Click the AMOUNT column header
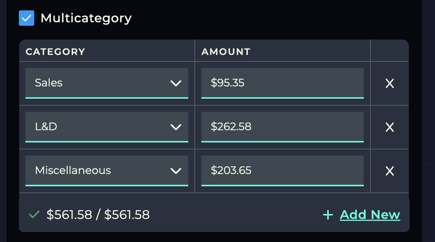This screenshot has width=435, height=242. [226, 51]
